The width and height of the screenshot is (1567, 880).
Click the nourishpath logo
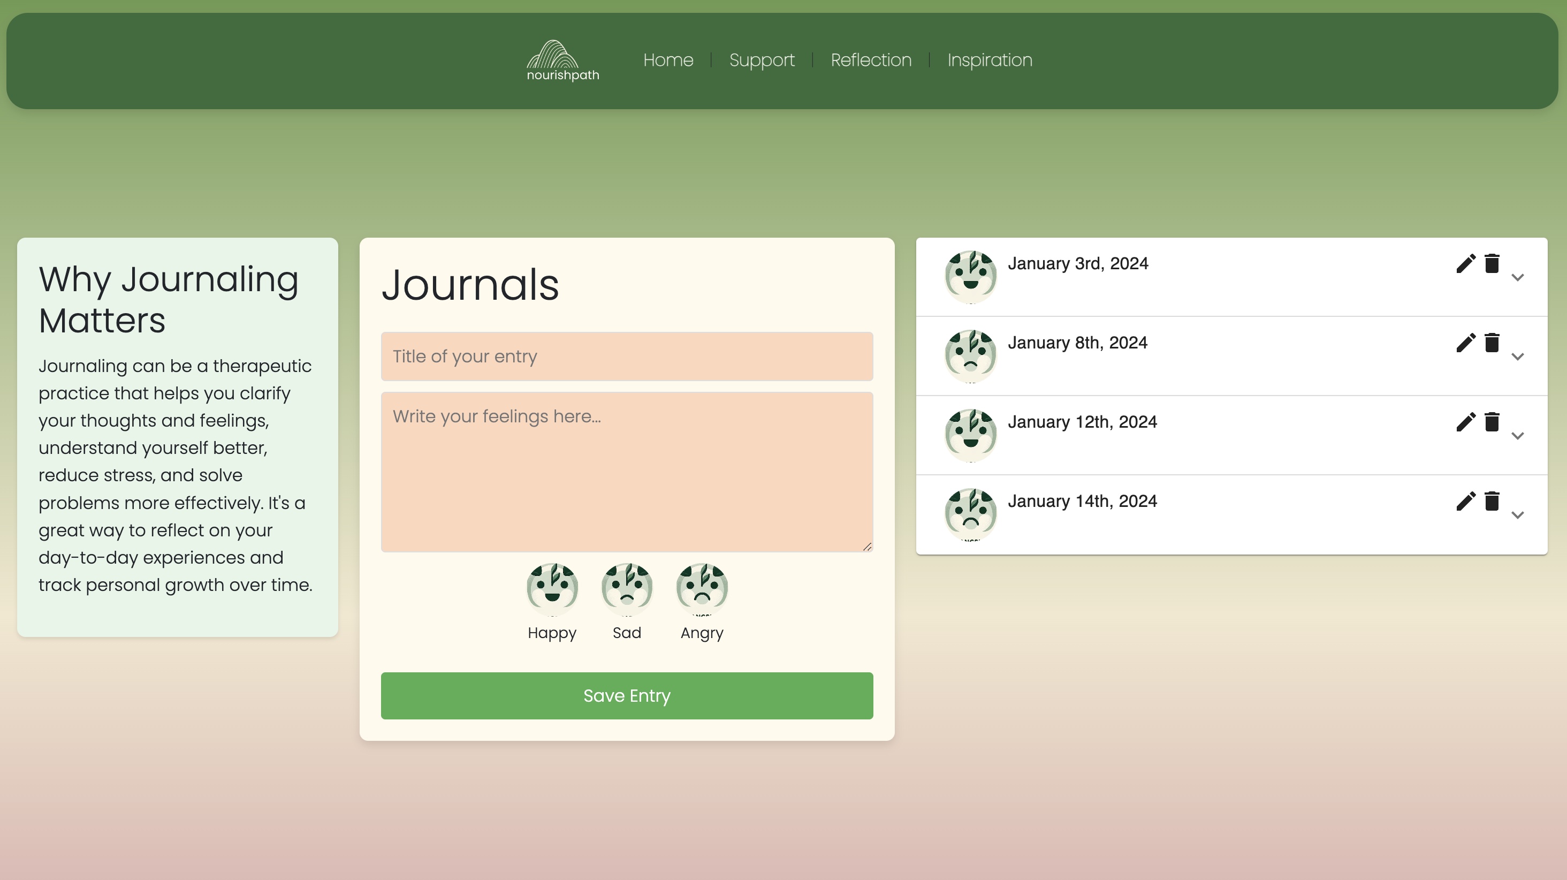pos(562,60)
